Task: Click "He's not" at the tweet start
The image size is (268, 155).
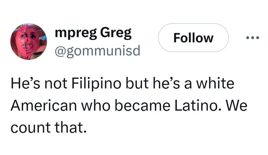Action: [37, 84]
